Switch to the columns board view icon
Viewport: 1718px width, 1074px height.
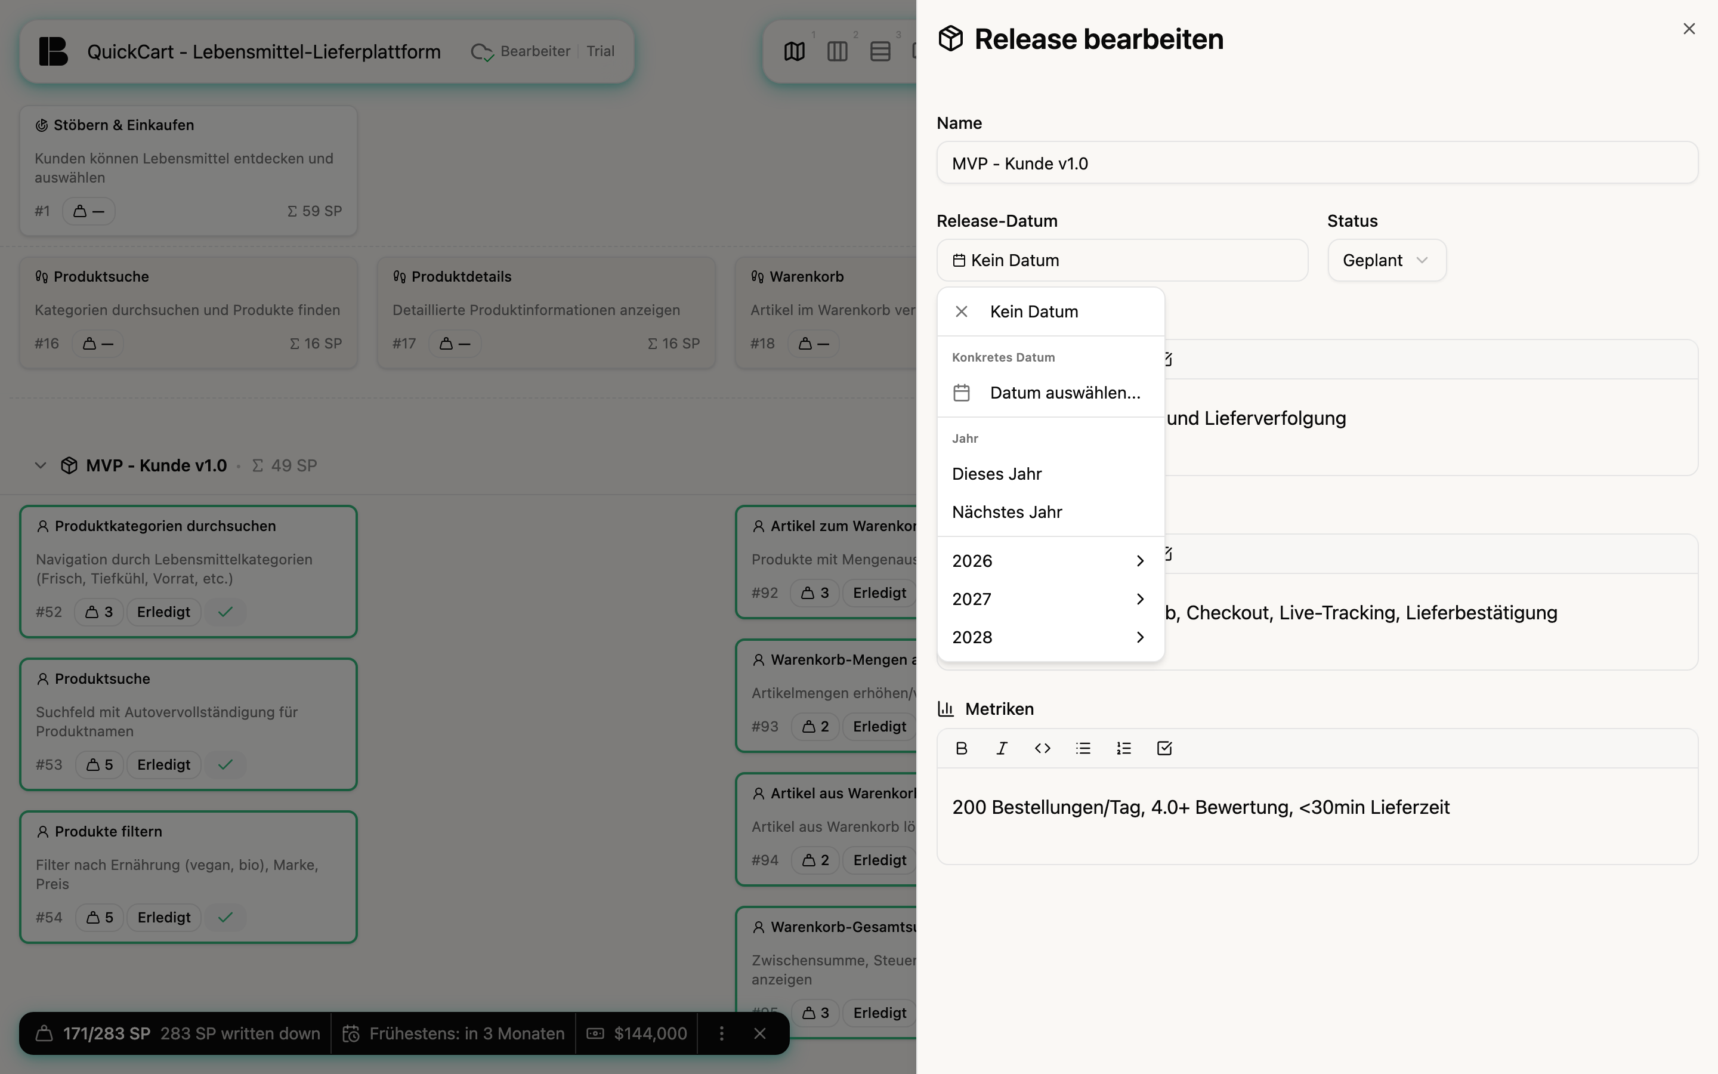tap(837, 52)
